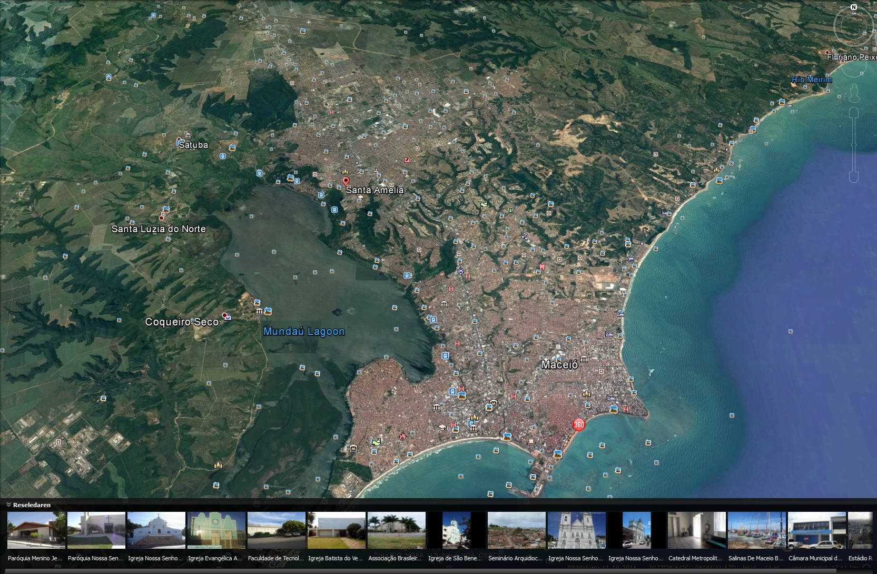The height and width of the screenshot is (574, 877).
Task: Click photo icon beside Coqueiro Seco museum
Action: (x=268, y=311)
